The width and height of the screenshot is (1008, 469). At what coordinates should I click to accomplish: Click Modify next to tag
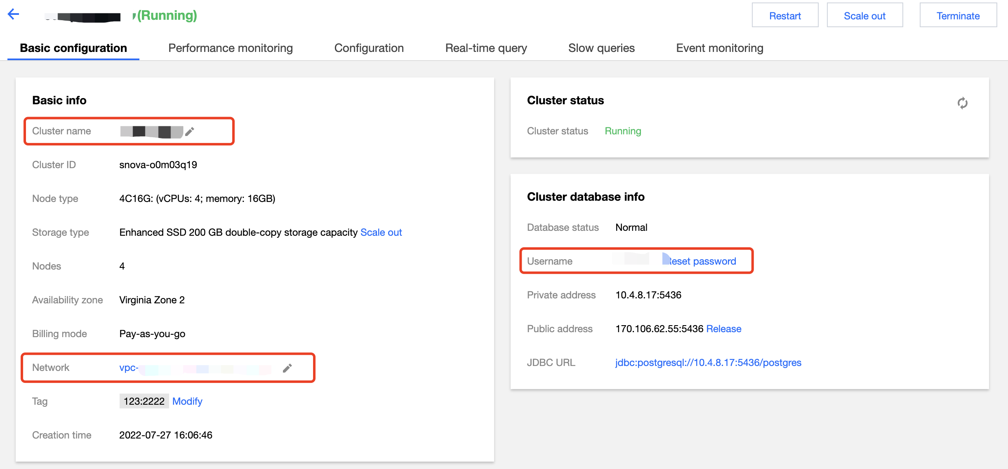point(187,401)
